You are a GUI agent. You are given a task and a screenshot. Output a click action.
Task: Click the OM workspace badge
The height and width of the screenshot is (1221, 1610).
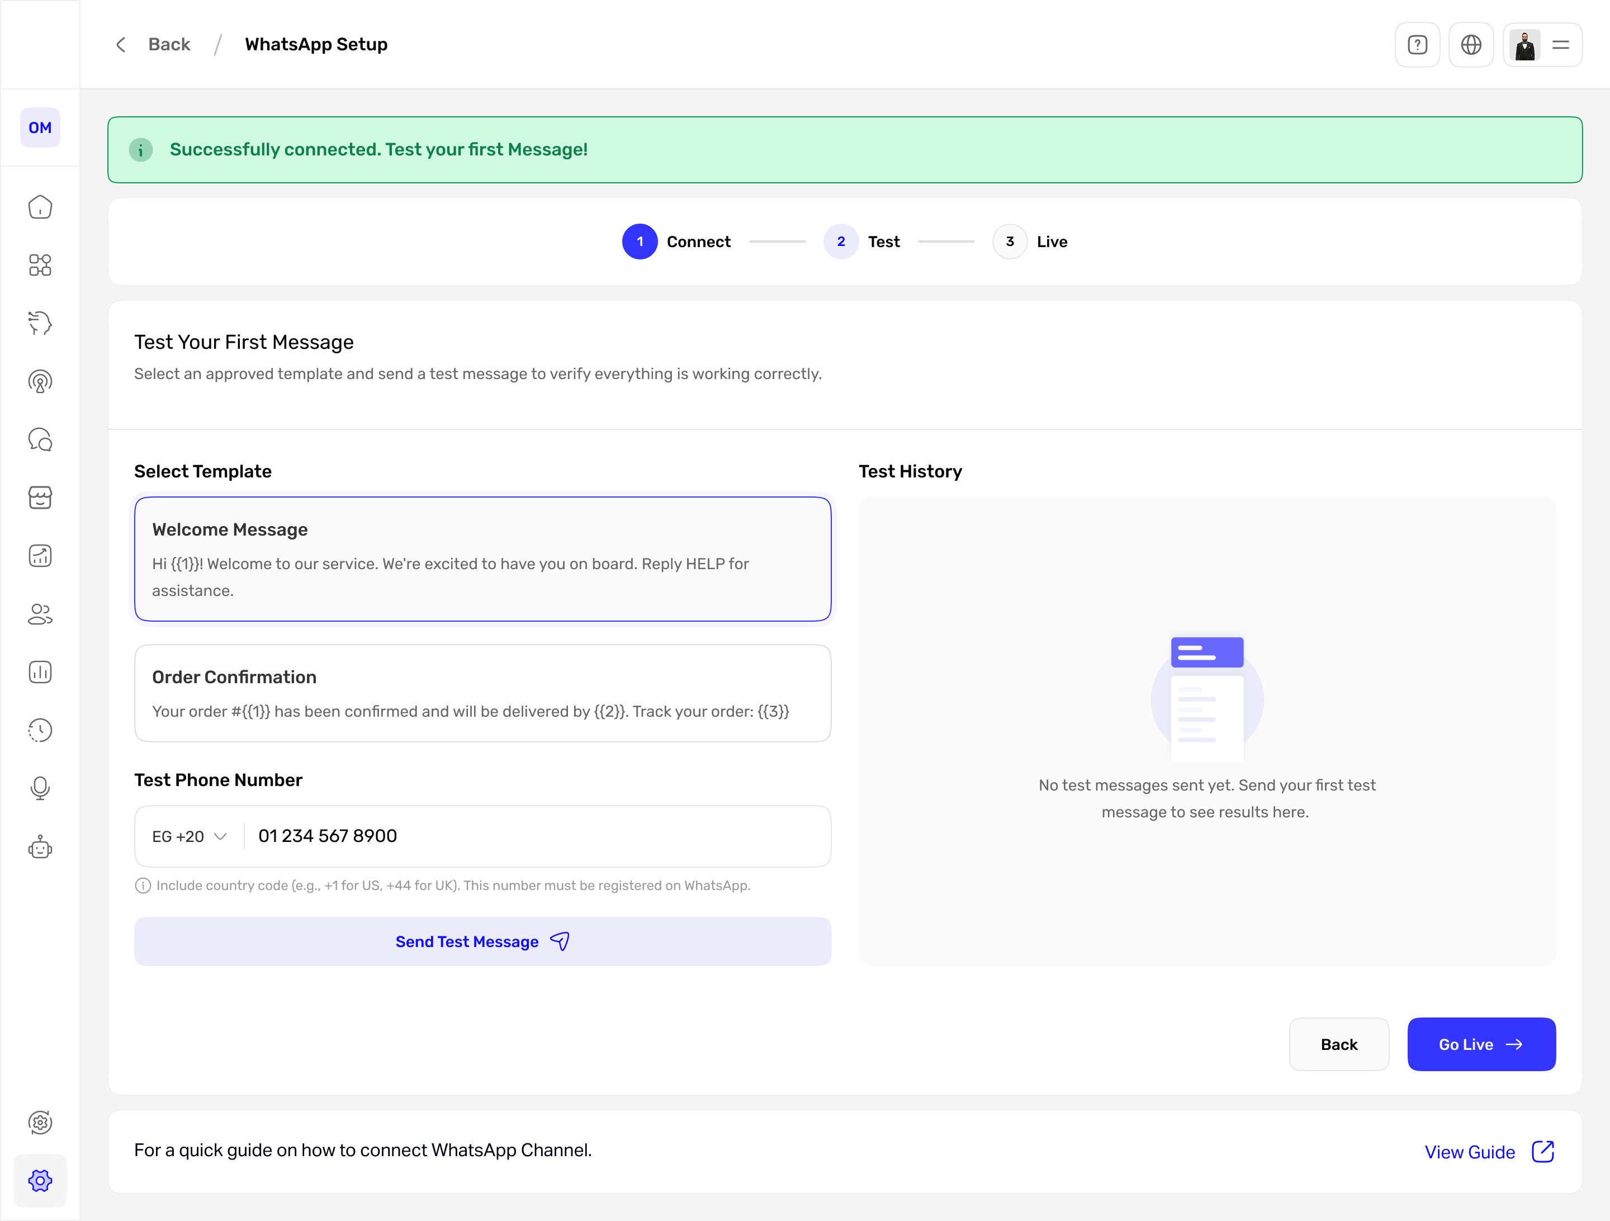[40, 127]
